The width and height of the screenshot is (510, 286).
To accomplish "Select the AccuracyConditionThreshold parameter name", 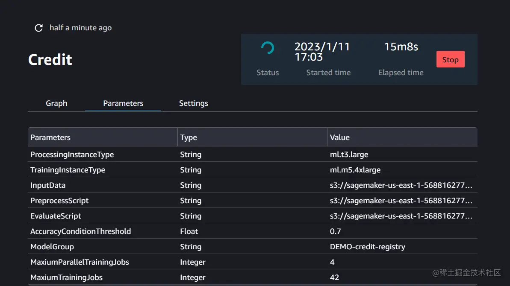I will point(80,231).
